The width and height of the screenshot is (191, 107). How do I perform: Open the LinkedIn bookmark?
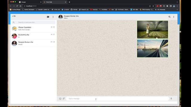pos(65,10)
